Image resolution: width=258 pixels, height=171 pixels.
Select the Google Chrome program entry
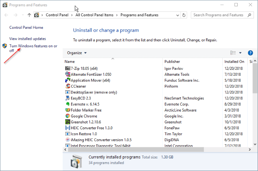pos(84,116)
